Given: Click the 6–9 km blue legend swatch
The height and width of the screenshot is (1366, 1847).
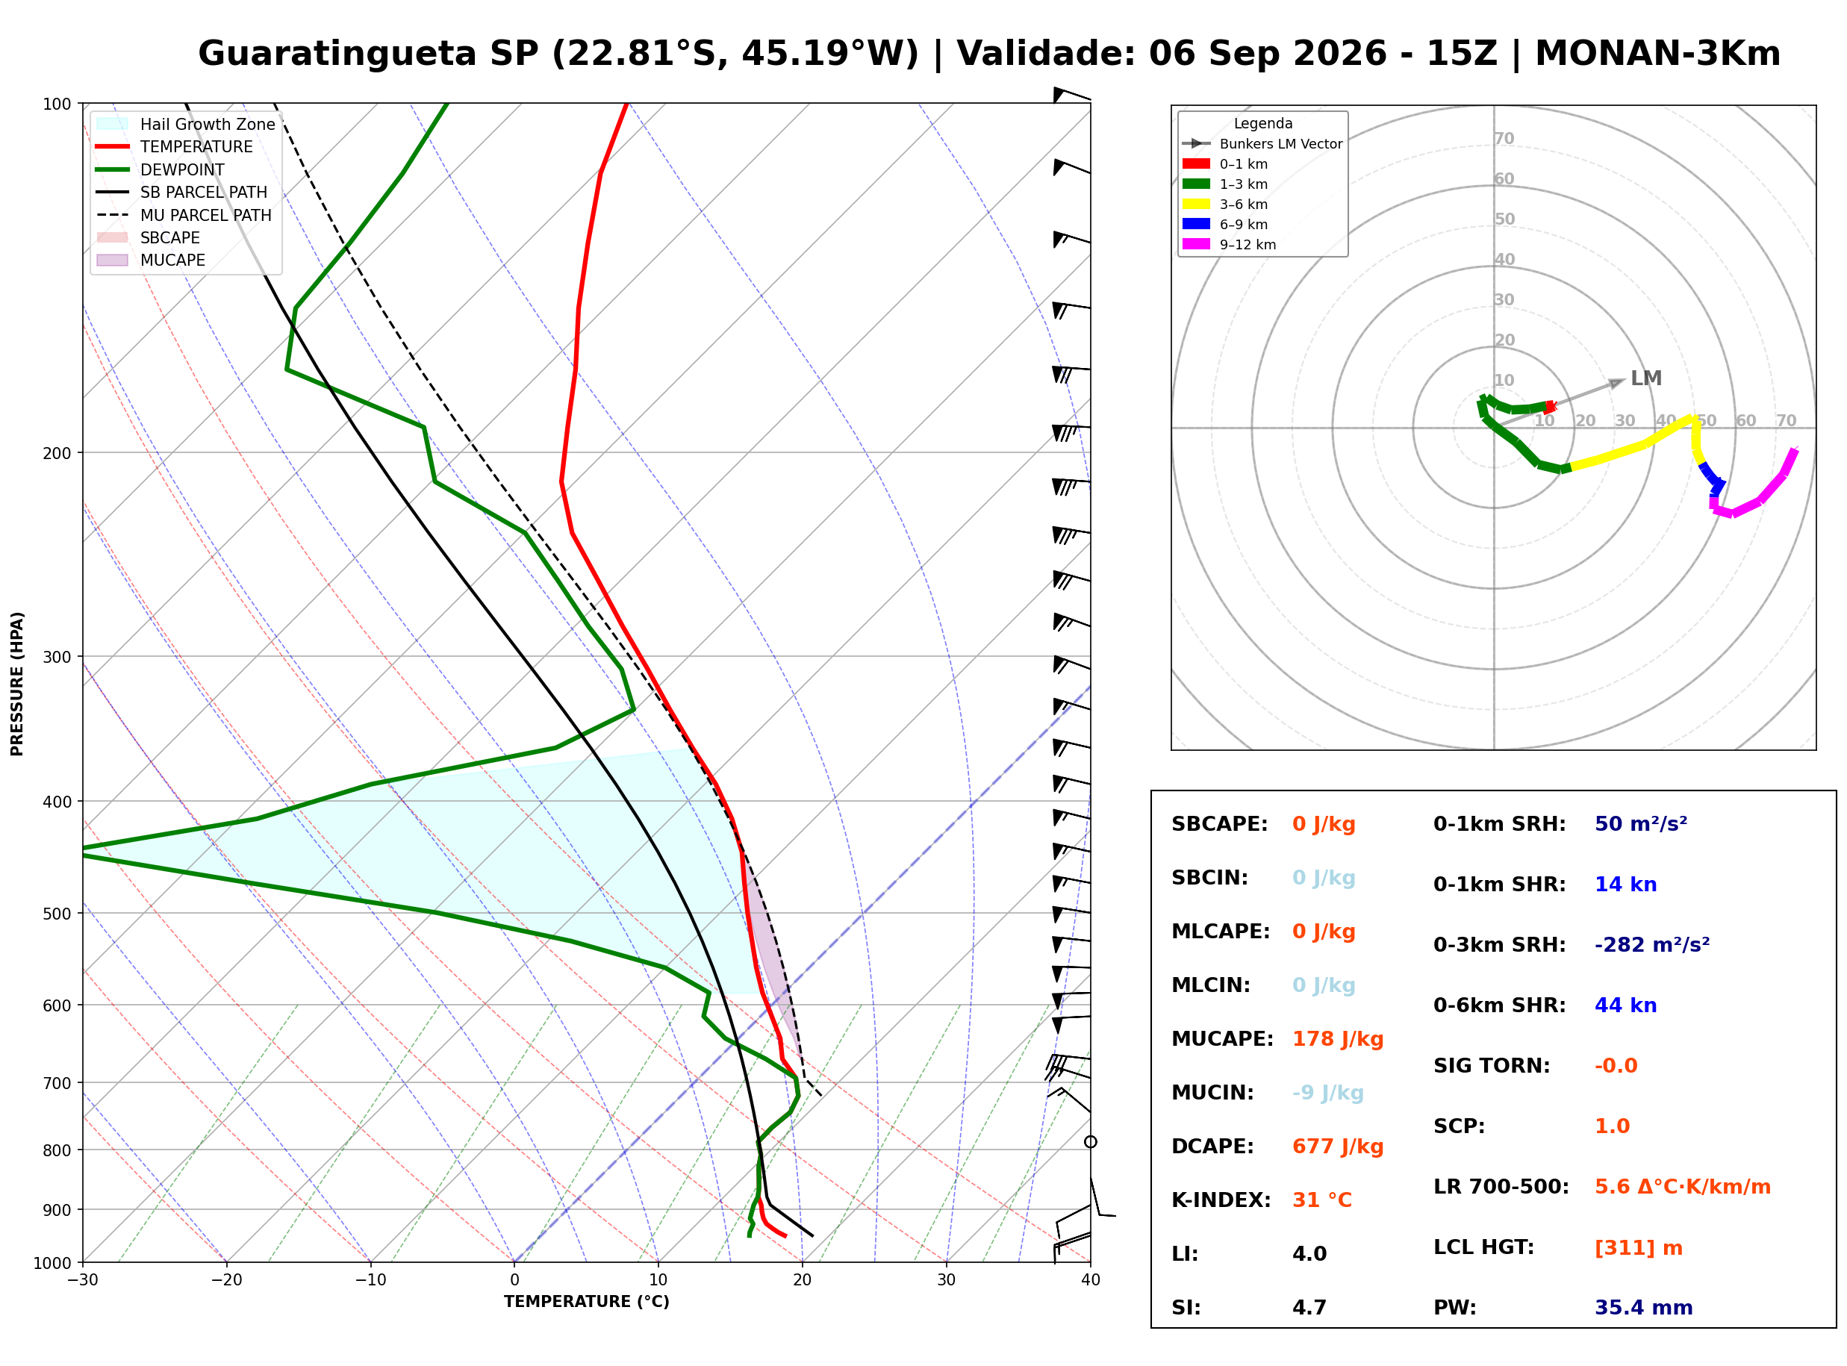Looking at the screenshot, I should [x=1196, y=224].
